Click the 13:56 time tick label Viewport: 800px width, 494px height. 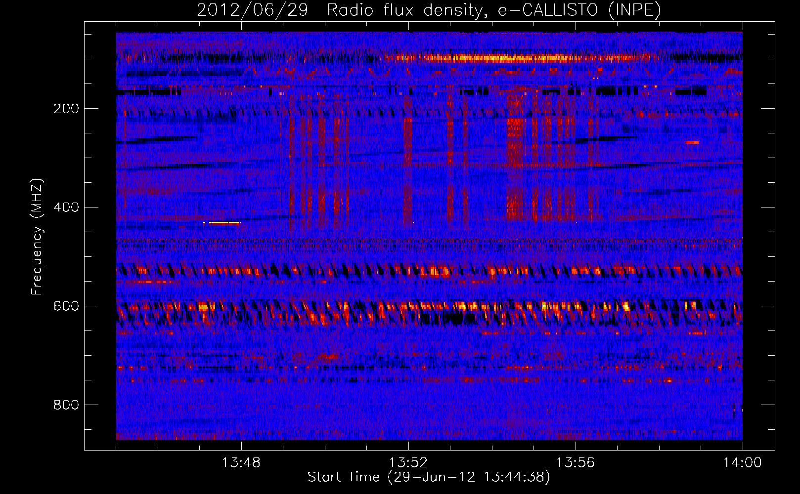575,463
